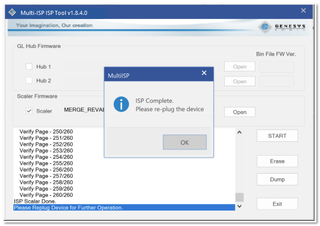Click the START button

click(x=277, y=136)
